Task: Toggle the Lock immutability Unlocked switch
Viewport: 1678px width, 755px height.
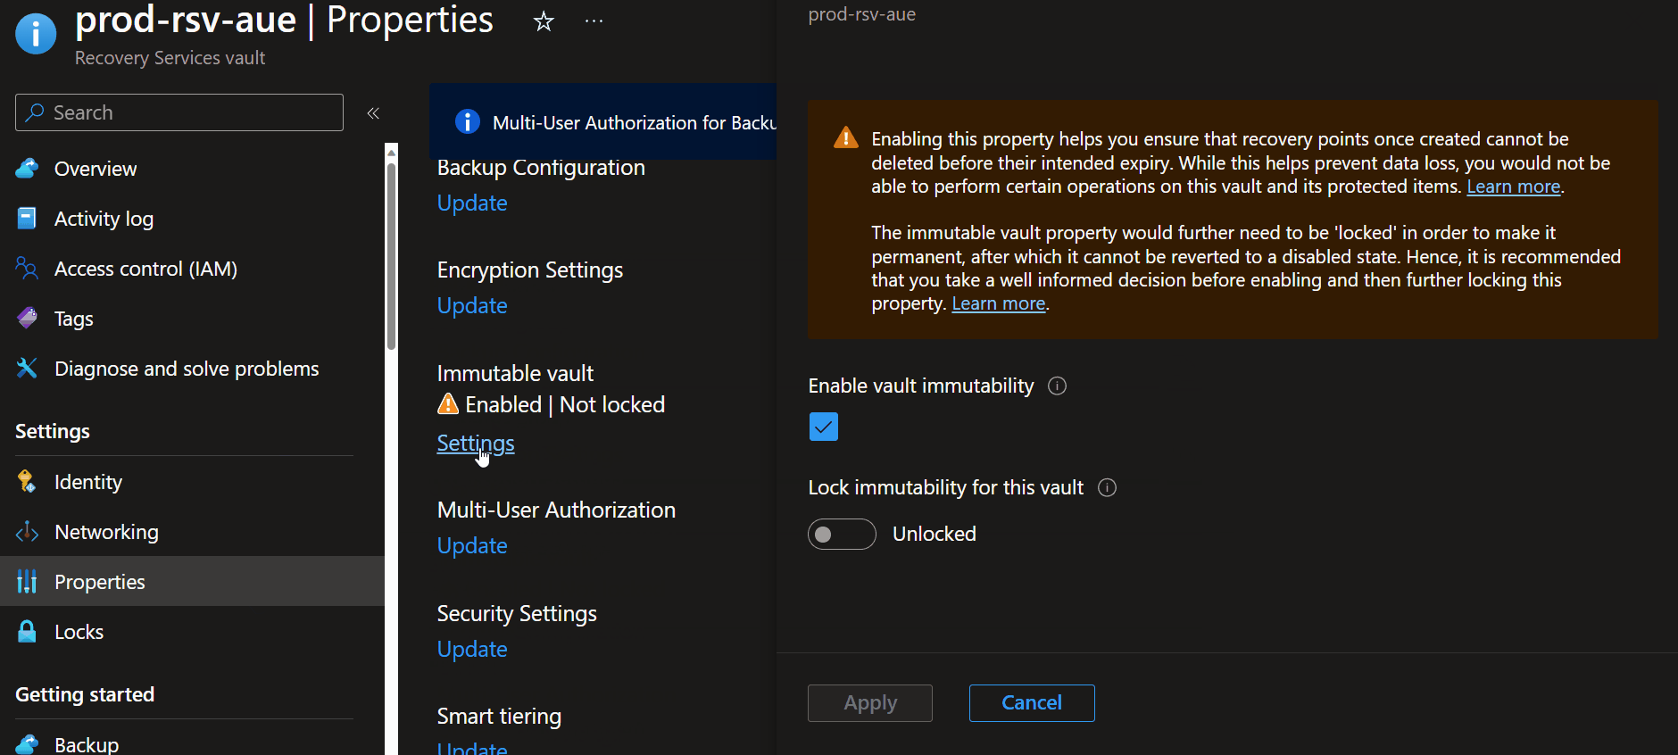Action: [842, 534]
